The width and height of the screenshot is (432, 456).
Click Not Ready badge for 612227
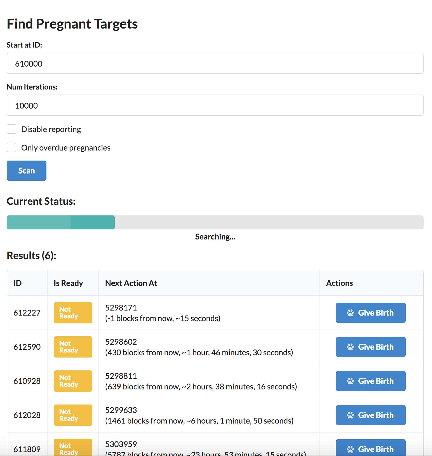(73, 313)
